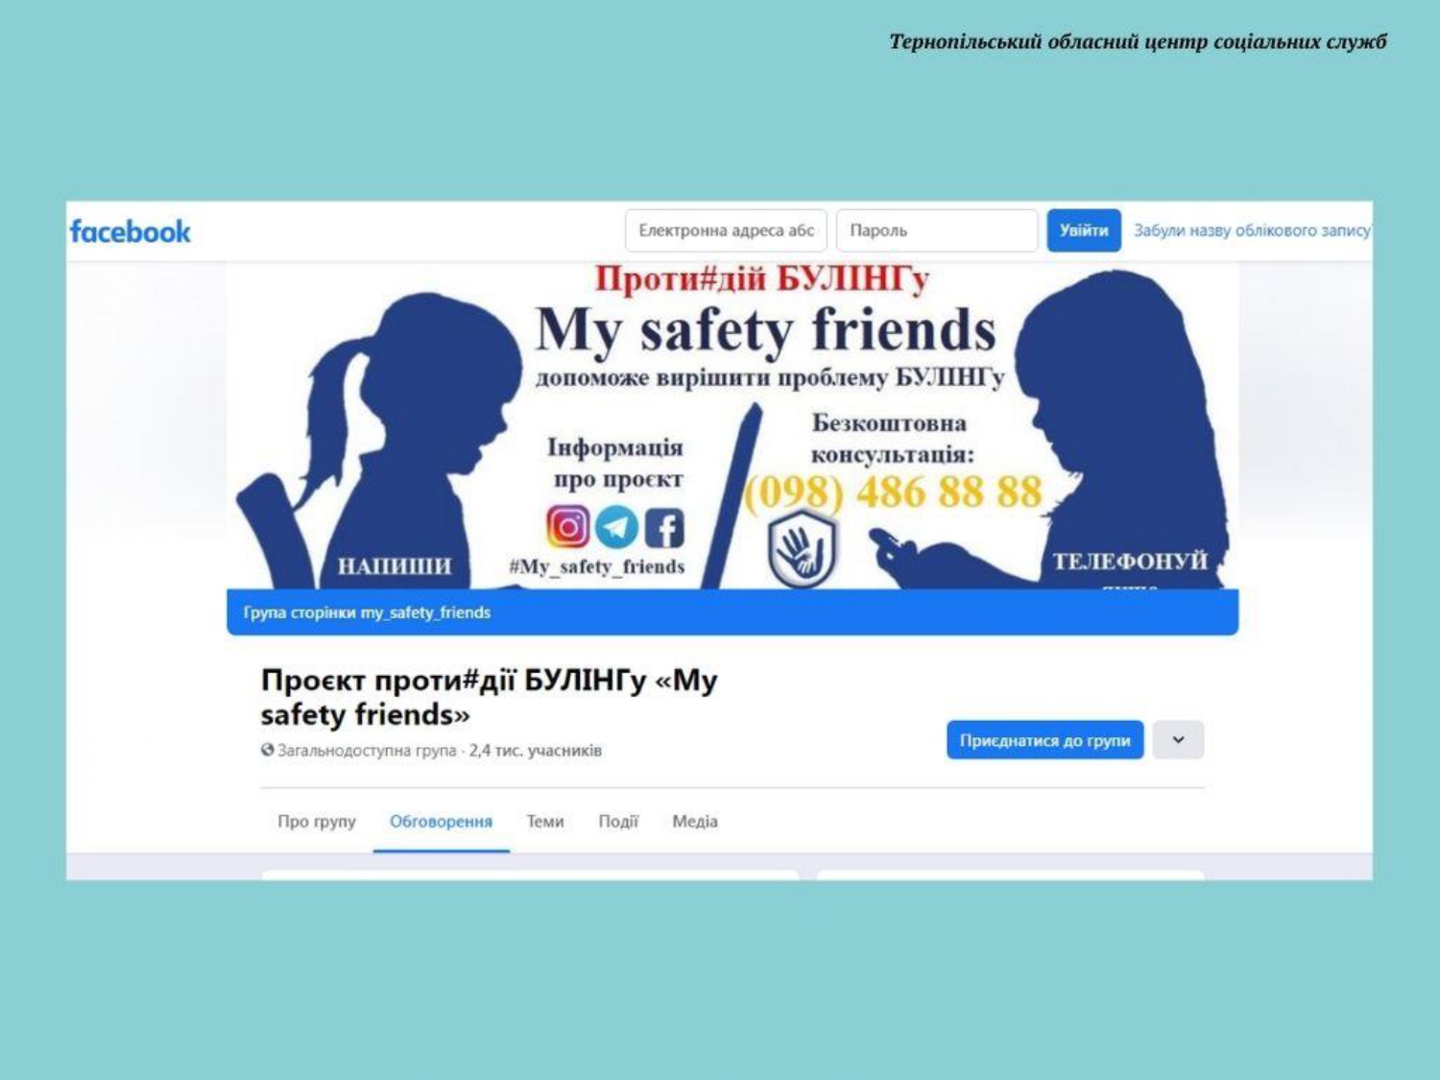Image resolution: width=1440 pixels, height=1080 pixels.
Task: Select the Події tab
Action: click(x=617, y=822)
